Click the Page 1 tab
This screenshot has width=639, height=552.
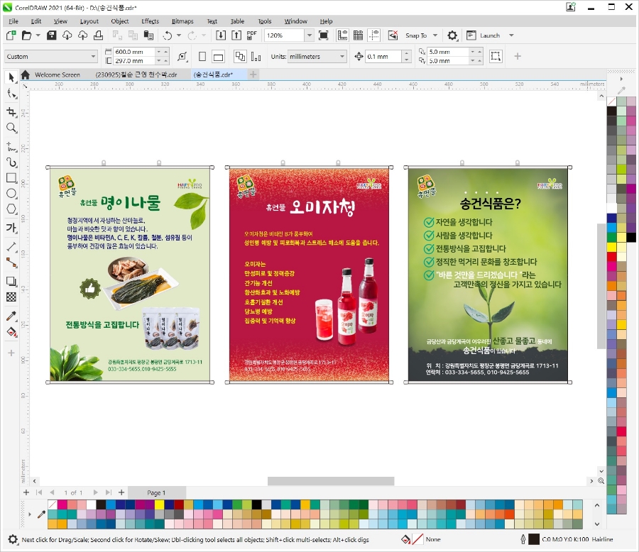pyautogui.click(x=156, y=492)
